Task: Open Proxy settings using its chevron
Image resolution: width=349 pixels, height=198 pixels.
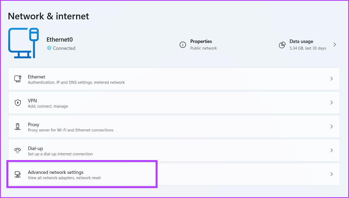Action: (x=331, y=126)
